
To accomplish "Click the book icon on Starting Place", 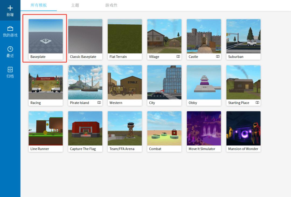I will [257, 103].
